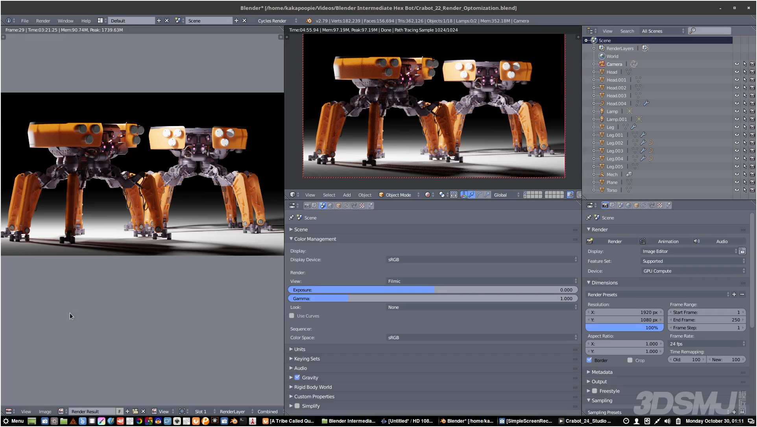Hide Lamp object via eye icon
Viewport: 757px width, 427px height.
click(x=737, y=111)
